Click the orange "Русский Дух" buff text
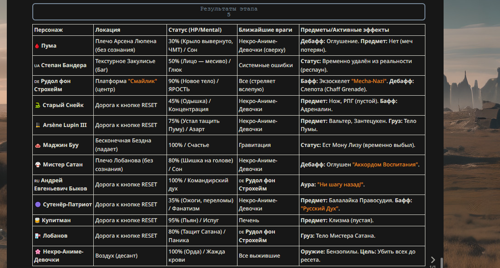Image resolution: width=500 pixels, height=268 pixels. [320, 209]
